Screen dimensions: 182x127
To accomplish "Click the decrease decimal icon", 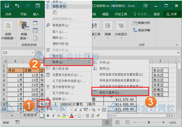I will (x=93, y=116).
